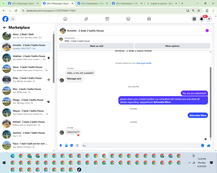Choose a GIF icon
Image resolution: width=217 pixels, height=173 pixels.
point(77,145)
